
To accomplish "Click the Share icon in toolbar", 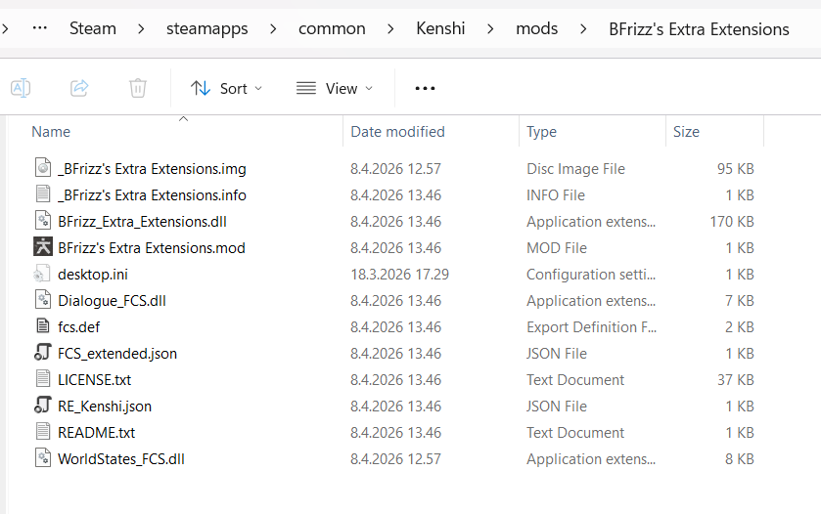I will point(79,88).
